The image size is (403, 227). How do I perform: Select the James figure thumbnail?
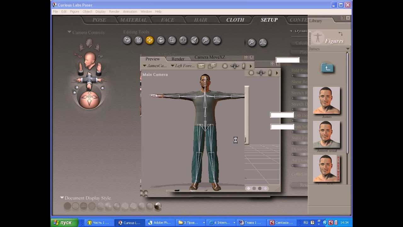coord(326,101)
